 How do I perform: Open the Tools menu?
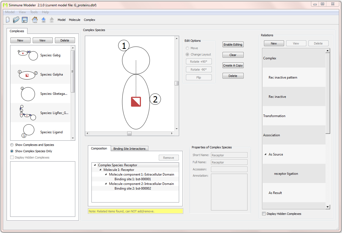tap(34, 12)
